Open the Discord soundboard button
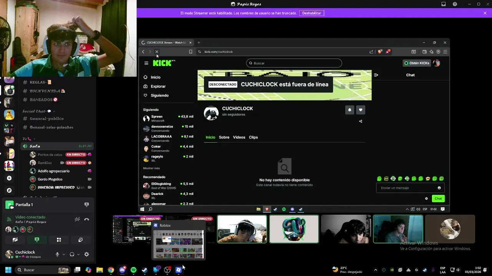The height and width of the screenshot is (276, 492). click(x=81, y=240)
